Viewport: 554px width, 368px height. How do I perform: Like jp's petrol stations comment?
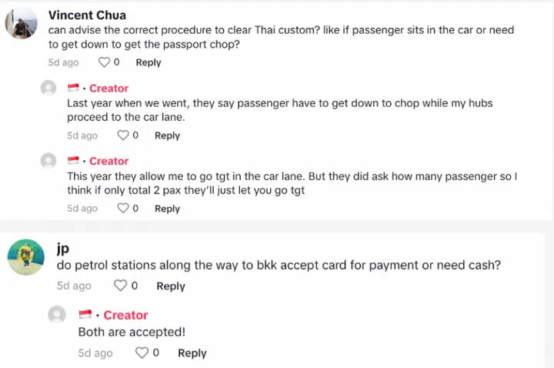point(120,286)
